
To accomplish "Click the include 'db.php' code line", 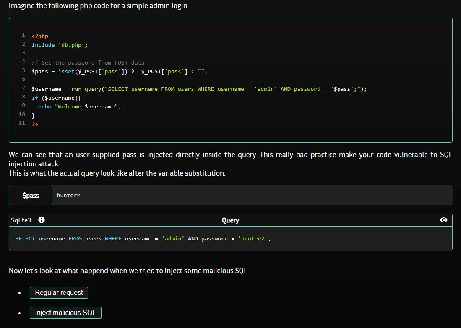I will [x=60, y=45].
